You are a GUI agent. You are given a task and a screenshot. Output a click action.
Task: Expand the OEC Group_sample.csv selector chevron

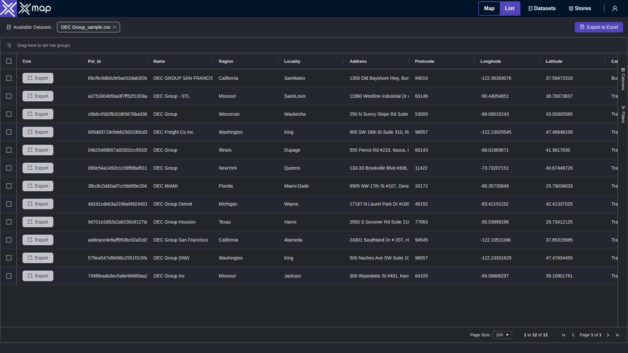(115, 27)
